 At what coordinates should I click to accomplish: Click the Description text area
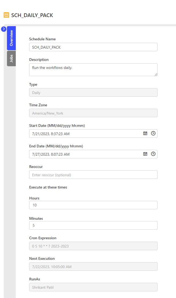point(93,70)
